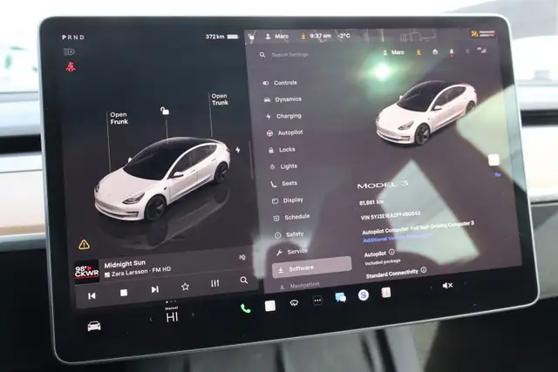Viewport: 558px width, 372px height.
Task: Select the Service menu entry
Action: click(x=292, y=252)
